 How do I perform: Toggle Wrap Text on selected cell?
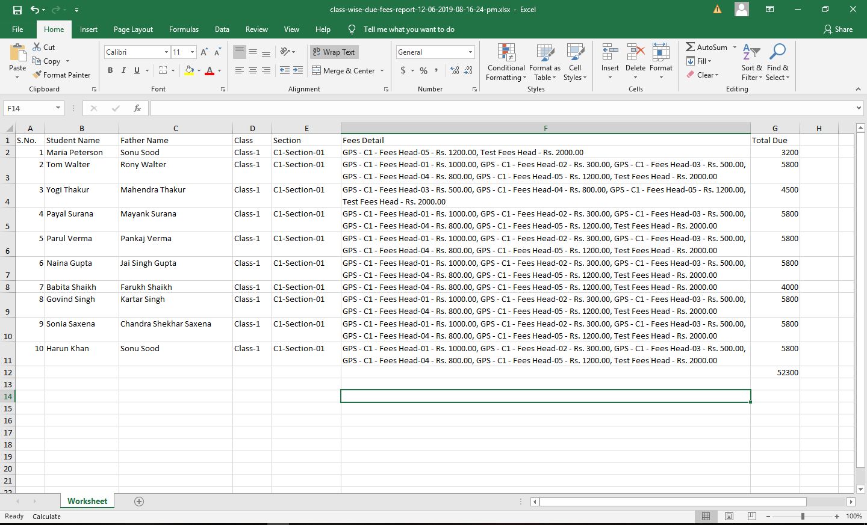(x=334, y=52)
